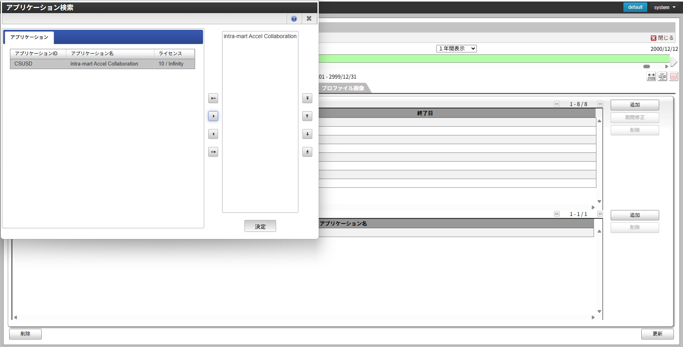Select the アプリケーション tab
The width and height of the screenshot is (683, 347).
pyautogui.click(x=29, y=37)
